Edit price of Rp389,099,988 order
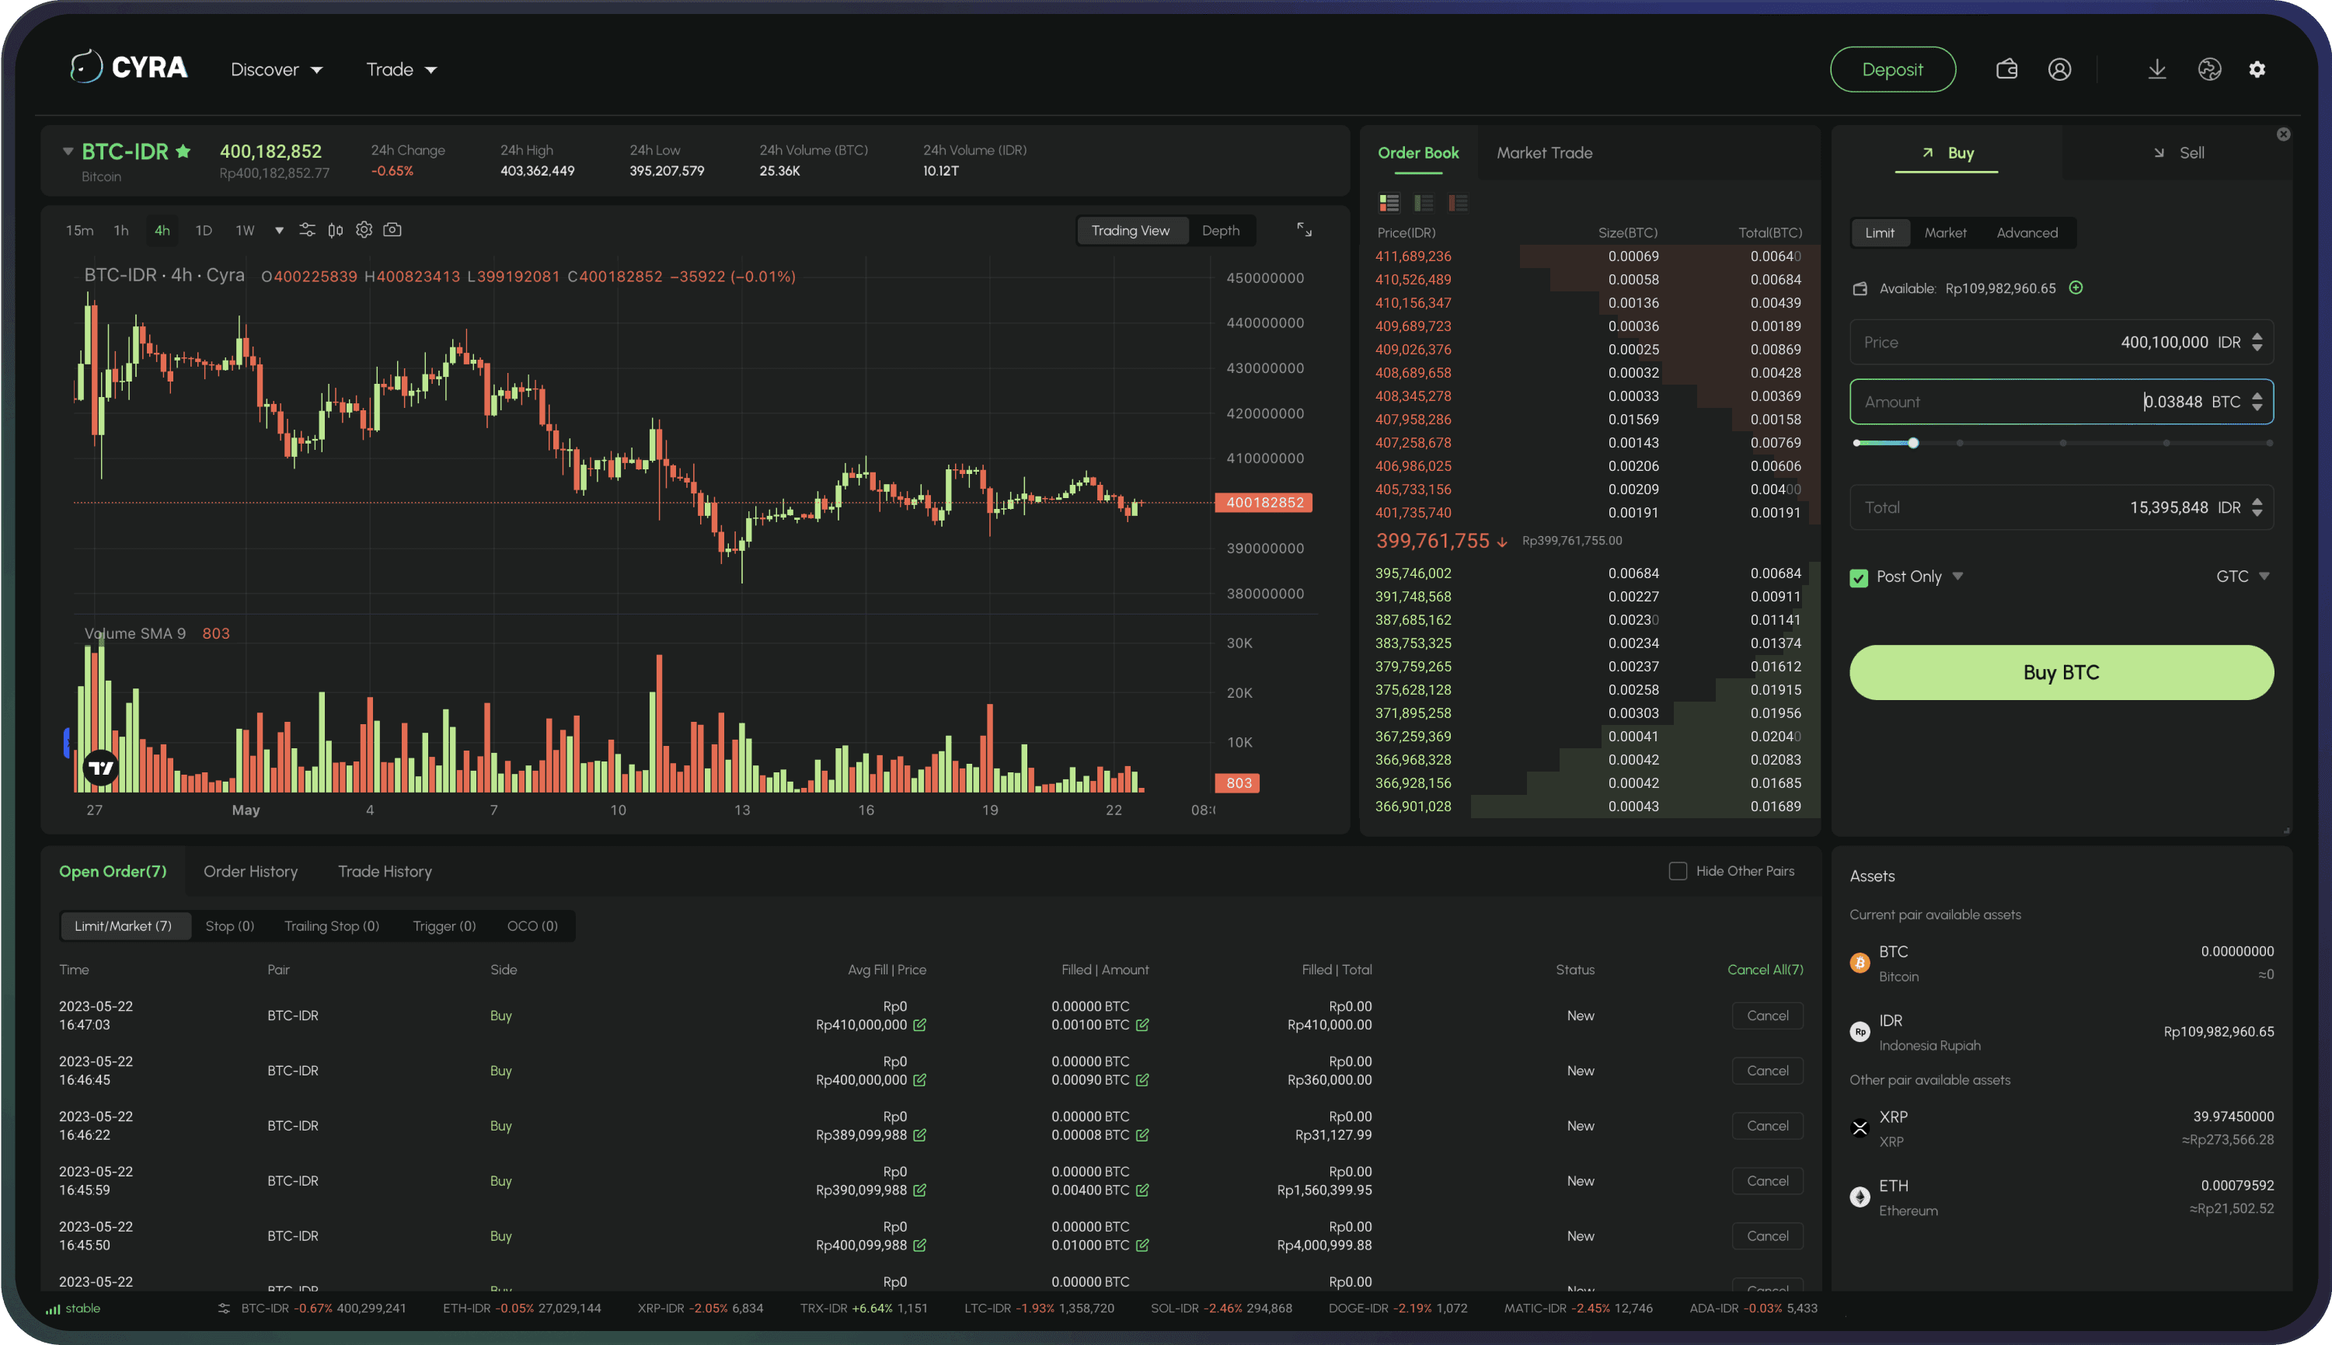This screenshot has width=2332, height=1345. point(920,1134)
